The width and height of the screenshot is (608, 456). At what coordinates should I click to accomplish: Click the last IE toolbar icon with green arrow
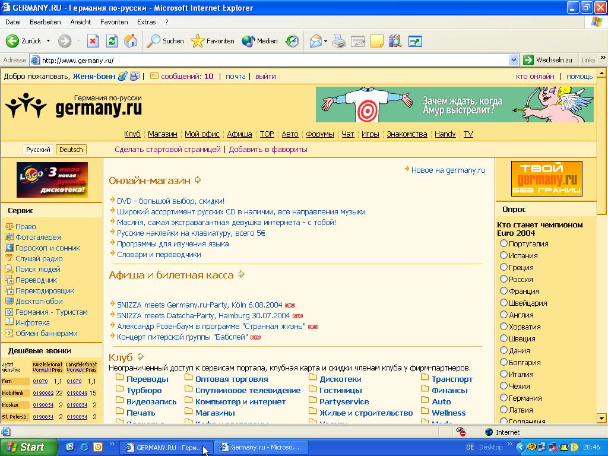click(415, 41)
